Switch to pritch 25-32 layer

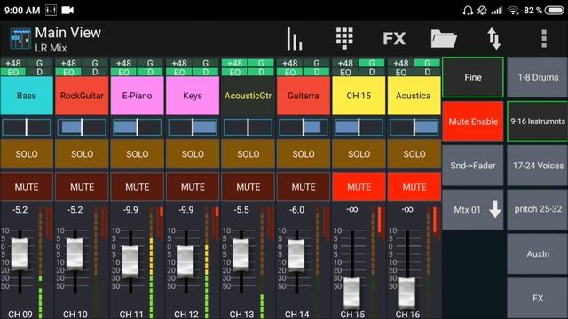pyautogui.click(x=538, y=209)
